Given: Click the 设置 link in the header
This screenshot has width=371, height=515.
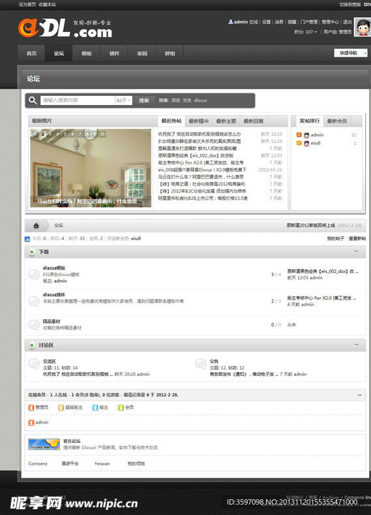Looking at the screenshot, I should pyautogui.click(x=267, y=22).
